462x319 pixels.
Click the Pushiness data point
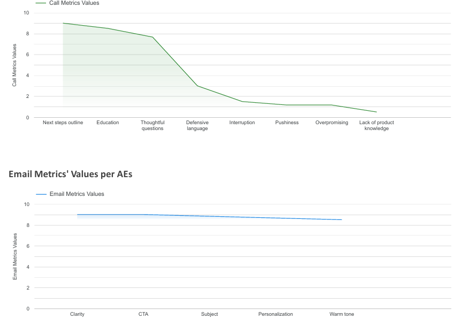click(x=287, y=104)
